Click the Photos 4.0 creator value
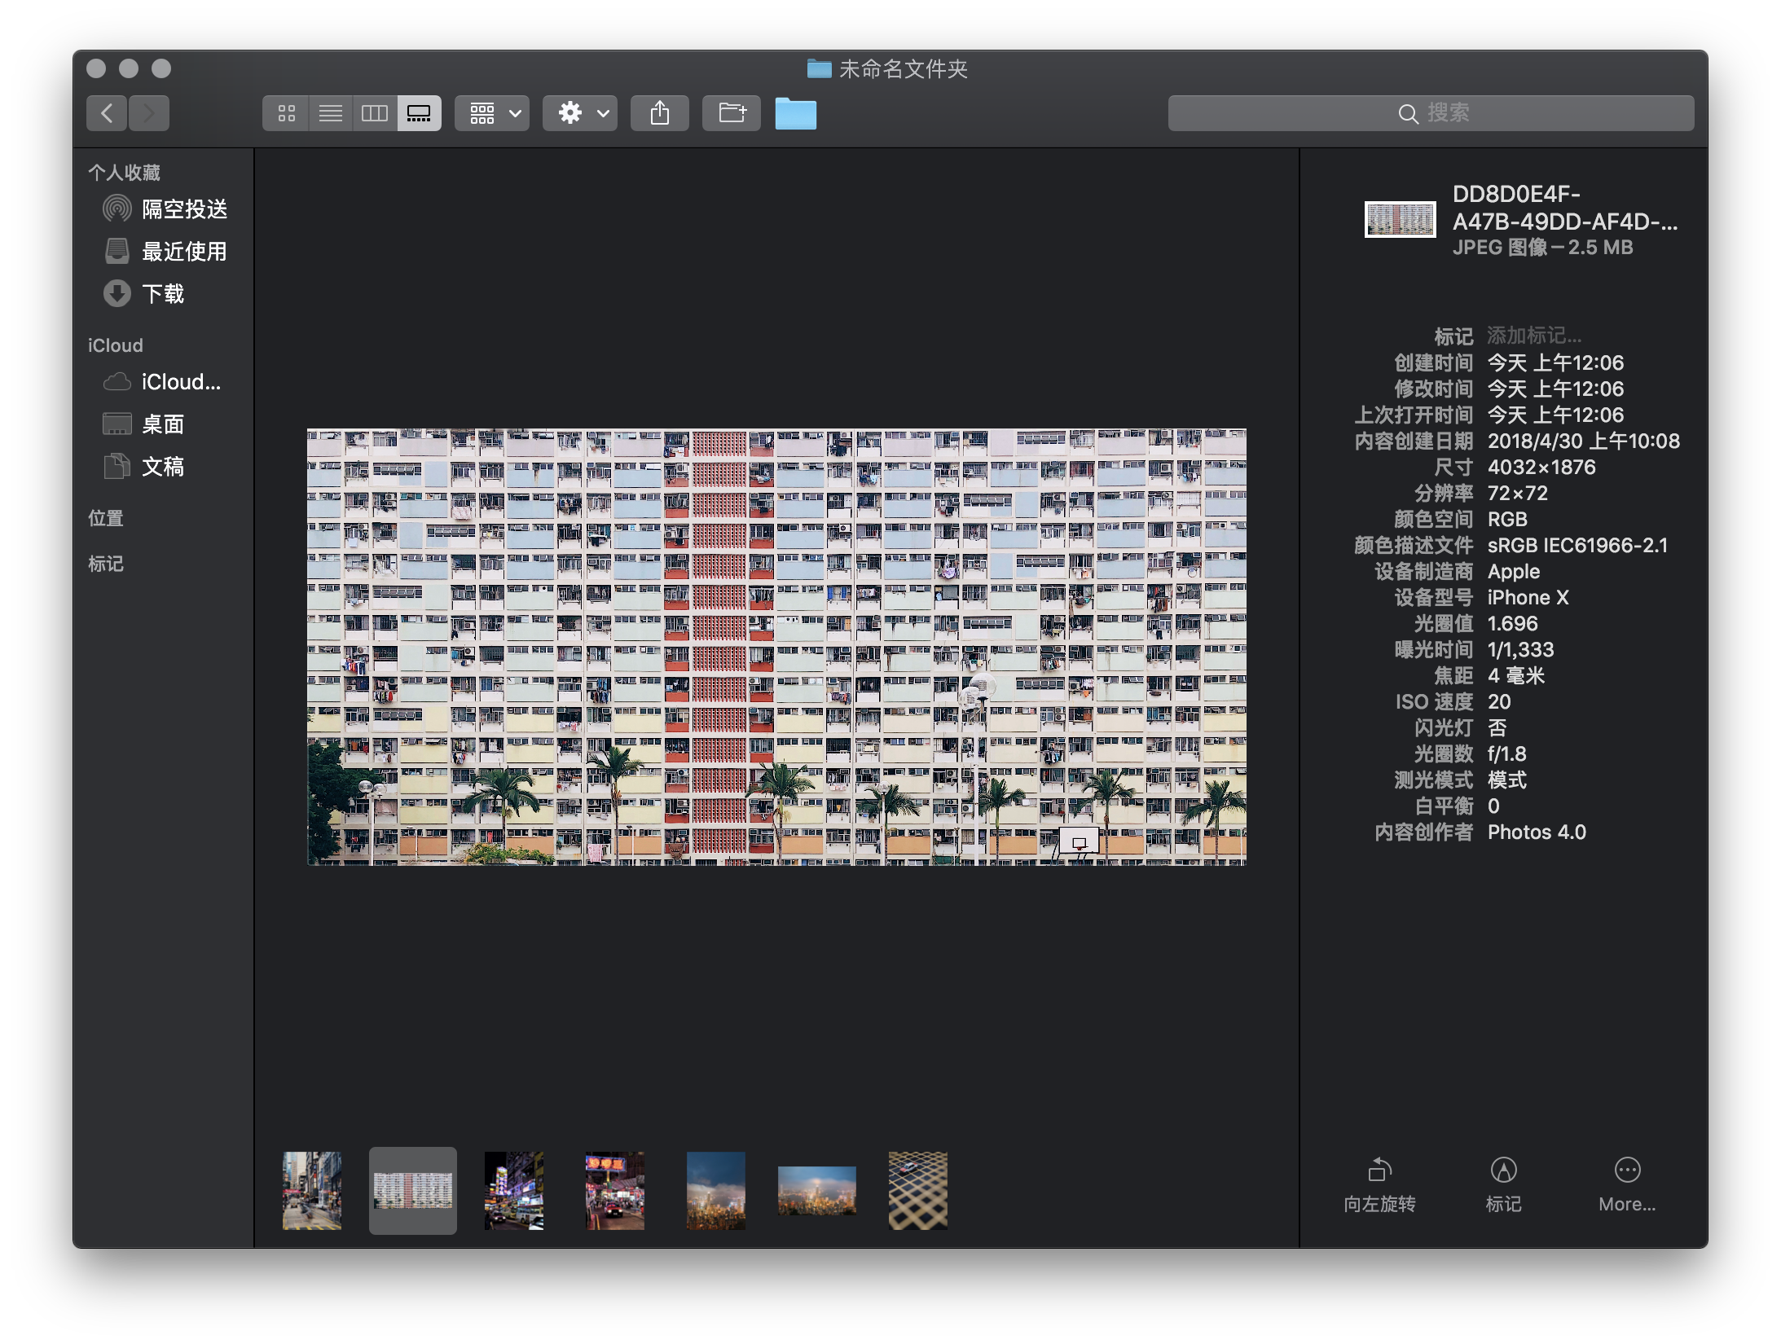Image resolution: width=1781 pixels, height=1344 pixels. [1537, 832]
